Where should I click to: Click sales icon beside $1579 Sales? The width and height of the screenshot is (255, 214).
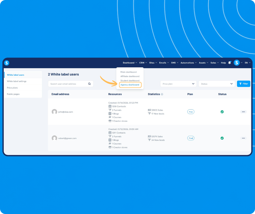click(x=149, y=137)
